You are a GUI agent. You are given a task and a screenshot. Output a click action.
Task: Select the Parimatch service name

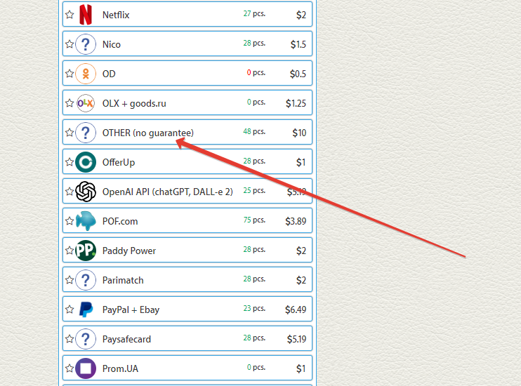123,280
